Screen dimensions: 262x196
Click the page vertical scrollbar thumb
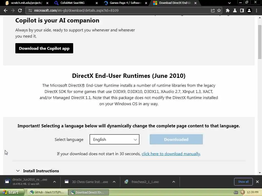[260, 42]
